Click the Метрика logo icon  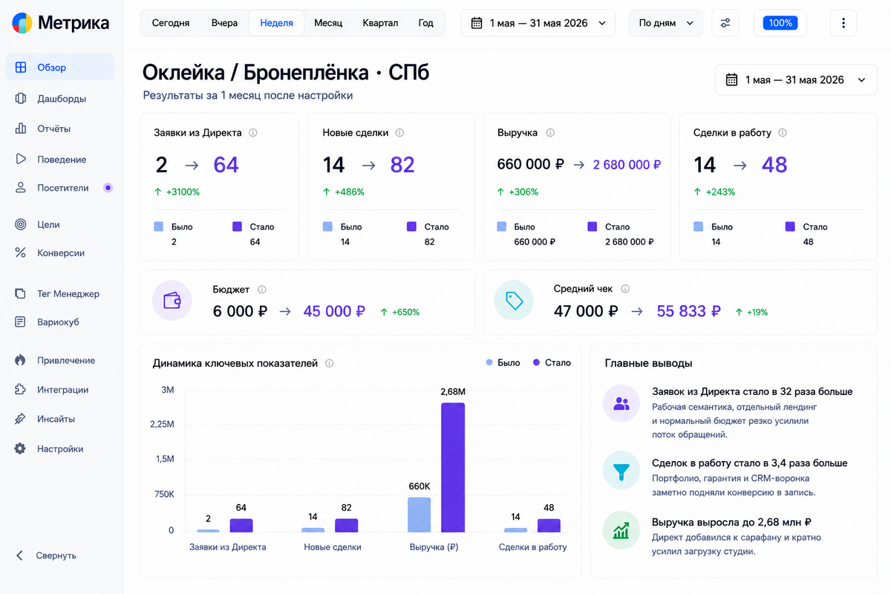[22, 23]
